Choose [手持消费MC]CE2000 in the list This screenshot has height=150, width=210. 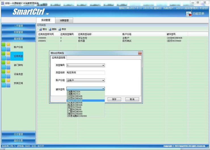pyautogui.click(x=77, y=116)
